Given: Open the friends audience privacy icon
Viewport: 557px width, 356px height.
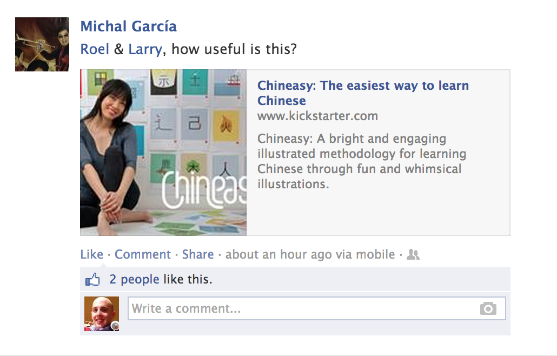Looking at the screenshot, I should coord(413,254).
